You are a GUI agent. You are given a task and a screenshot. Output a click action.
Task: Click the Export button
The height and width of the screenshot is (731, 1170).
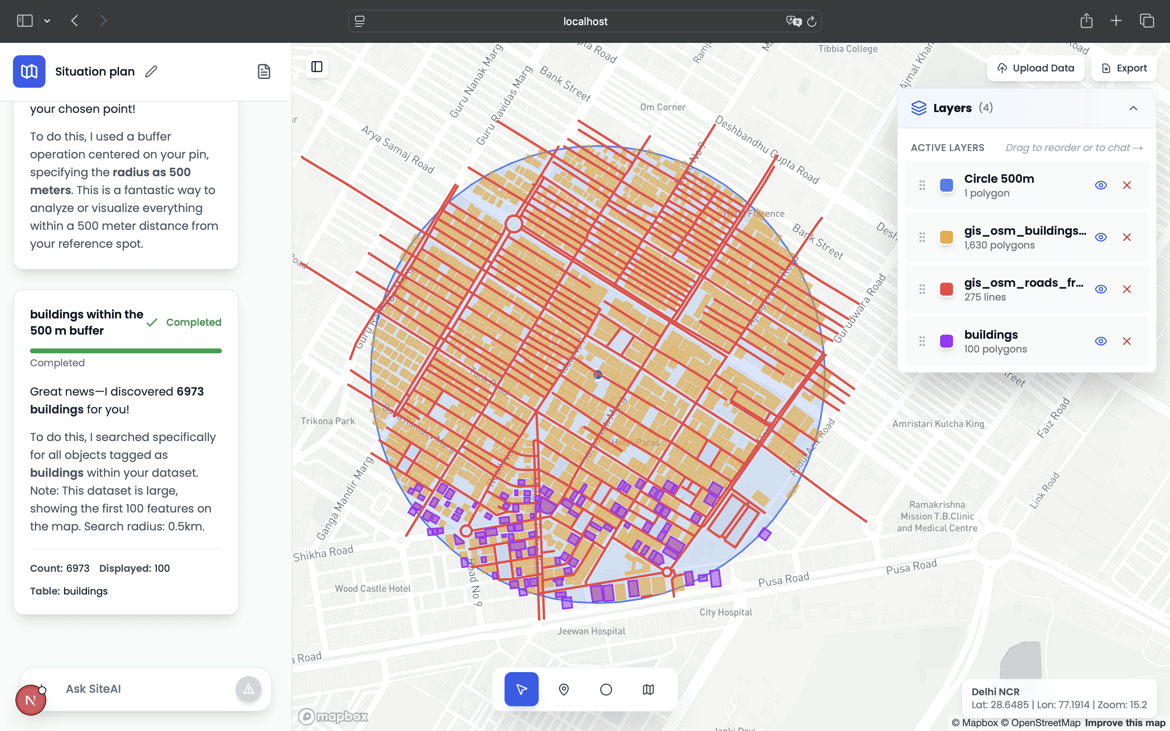pos(1124,68)
